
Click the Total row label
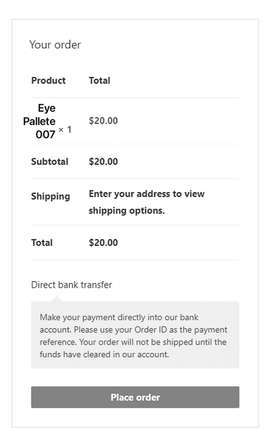pos(42,243)
